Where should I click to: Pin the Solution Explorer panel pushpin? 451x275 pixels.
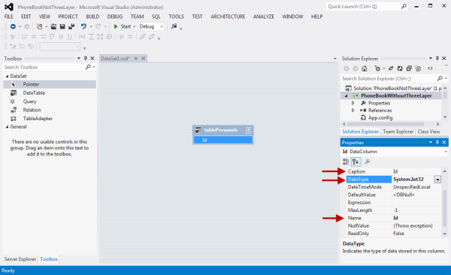(437, 59)
